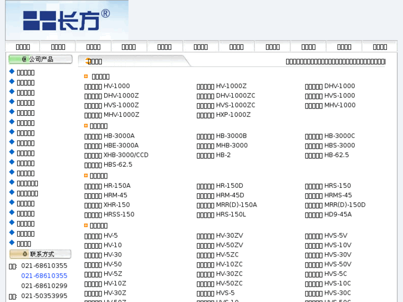This screenshot has width=403, height=302.
Task: Click the blue 021-68610355 phone link
Action: [44, 275]
